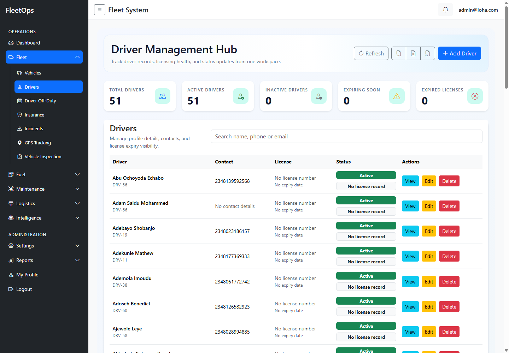Click the Active Drivers checkmark-person icon
The image size is (509, 353).
[x=241, y=96]
